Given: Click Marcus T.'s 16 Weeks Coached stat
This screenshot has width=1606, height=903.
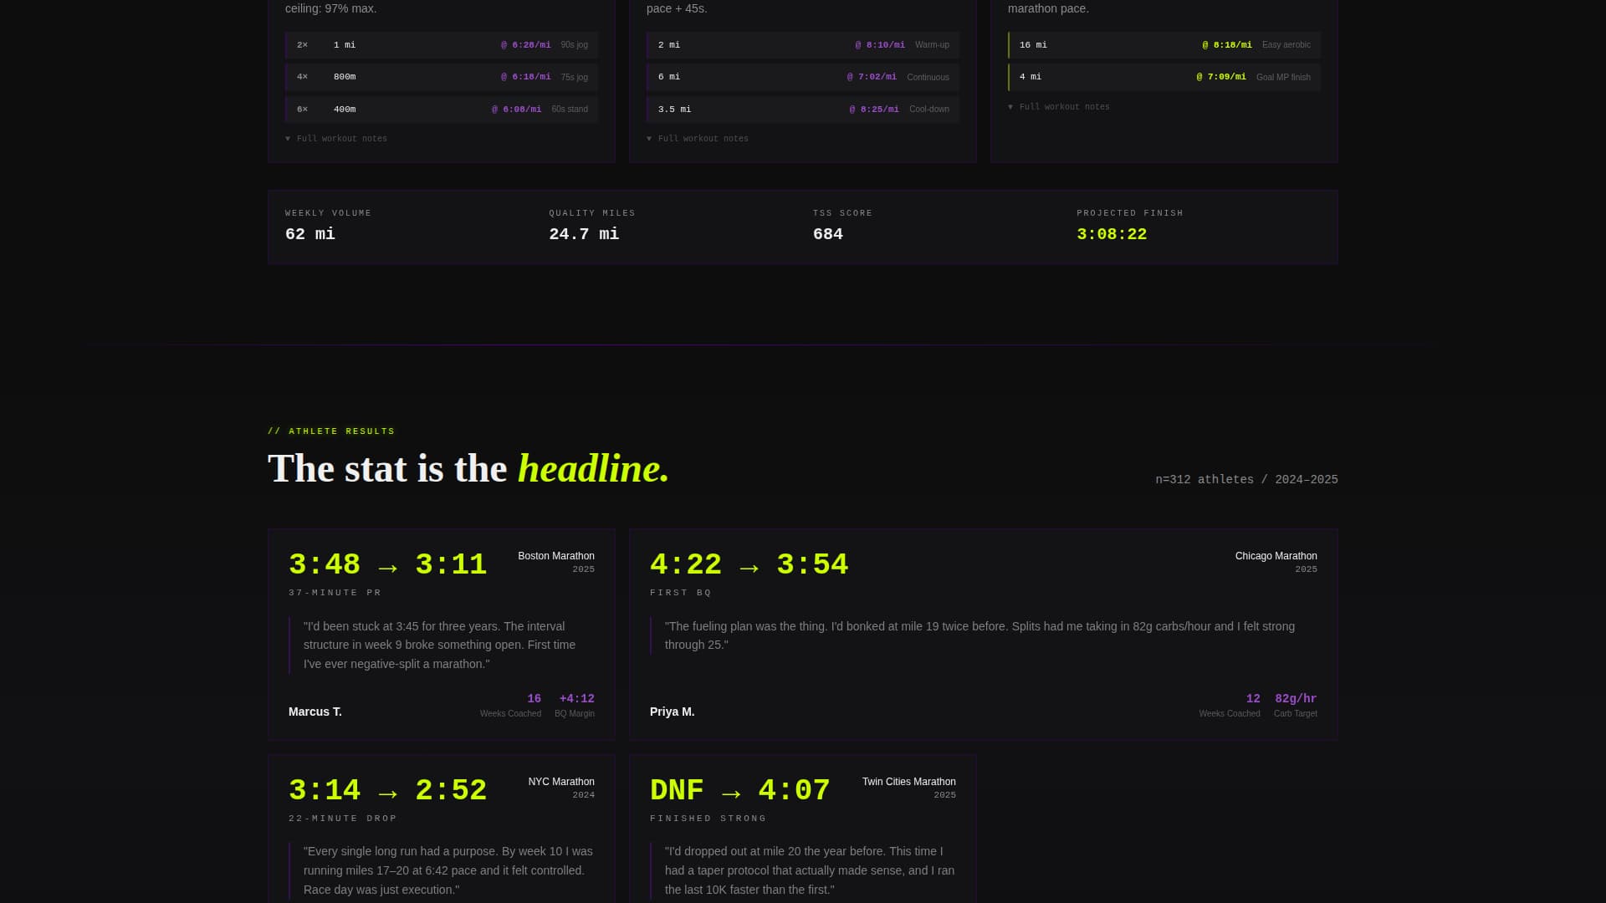Looking at the screenshot, I should coord(511,706).
